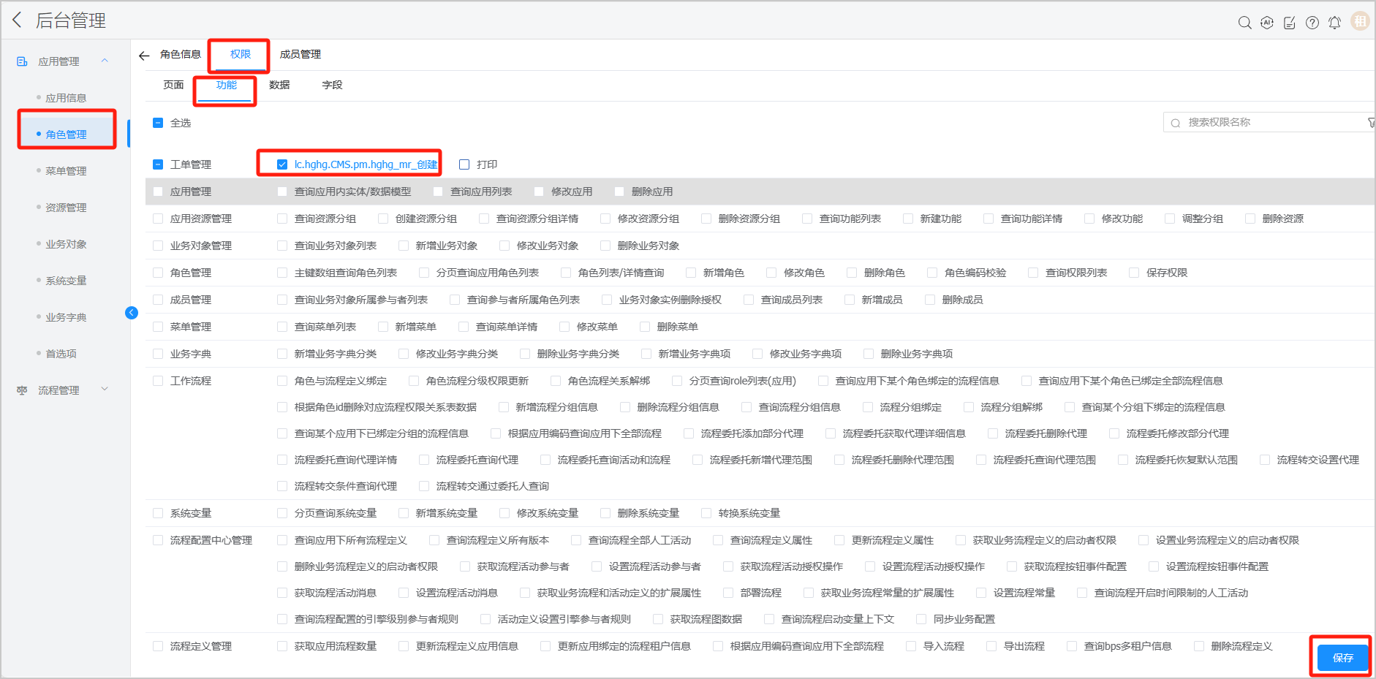The width and height of the screenshot is (1376, 679).
Task: Open the user avatar in top-right
Action: 1360,21
